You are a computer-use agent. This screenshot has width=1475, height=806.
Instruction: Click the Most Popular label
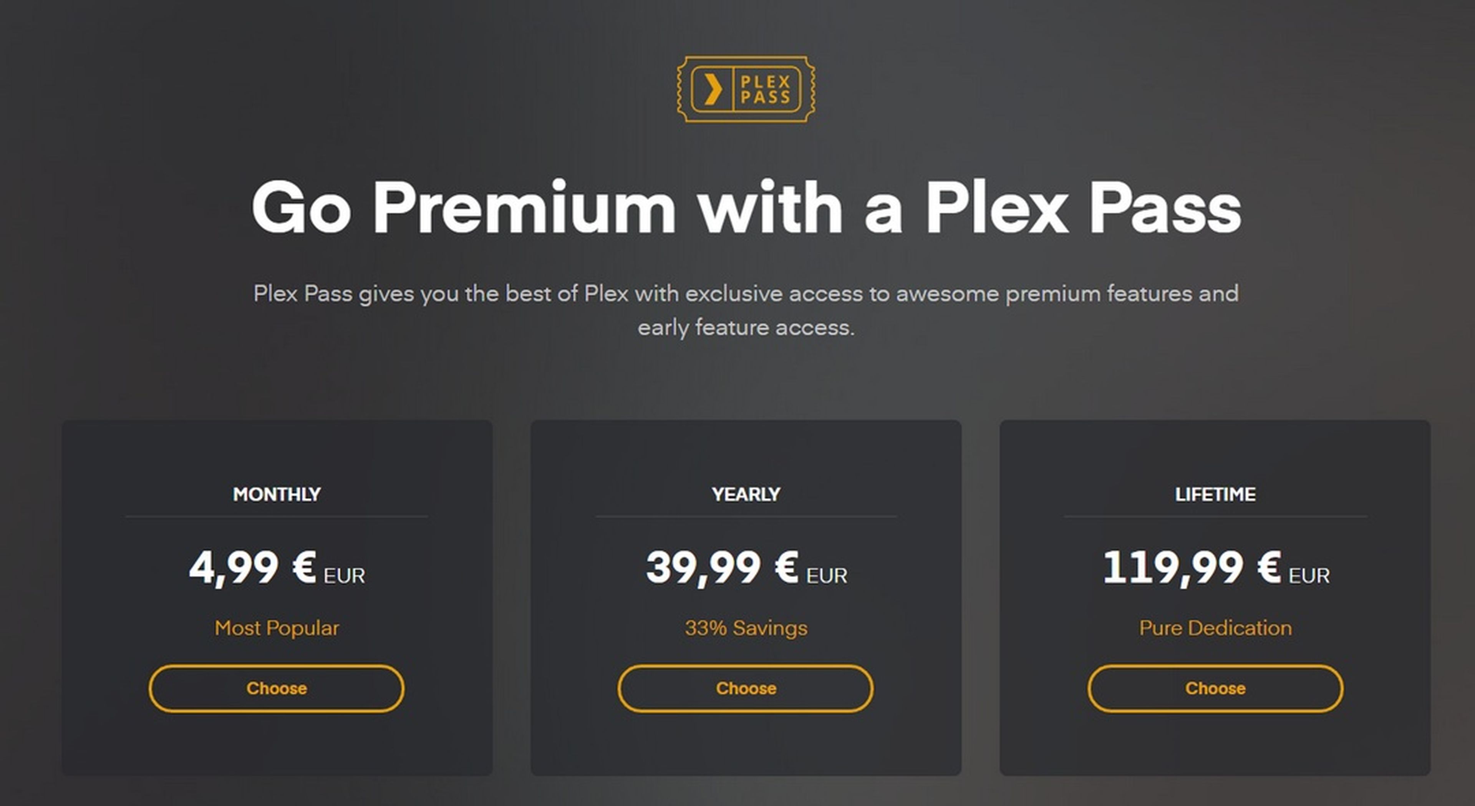(x=277, y=628)
